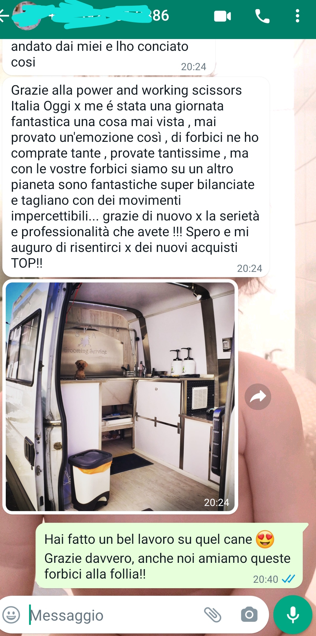Start a voice call via phone icon
Screen dimensions: 316x636
[262, 16]
